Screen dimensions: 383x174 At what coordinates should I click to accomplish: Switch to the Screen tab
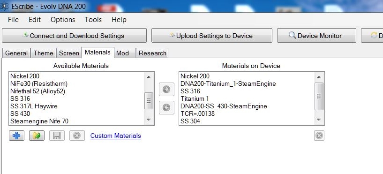pos(69,53)
